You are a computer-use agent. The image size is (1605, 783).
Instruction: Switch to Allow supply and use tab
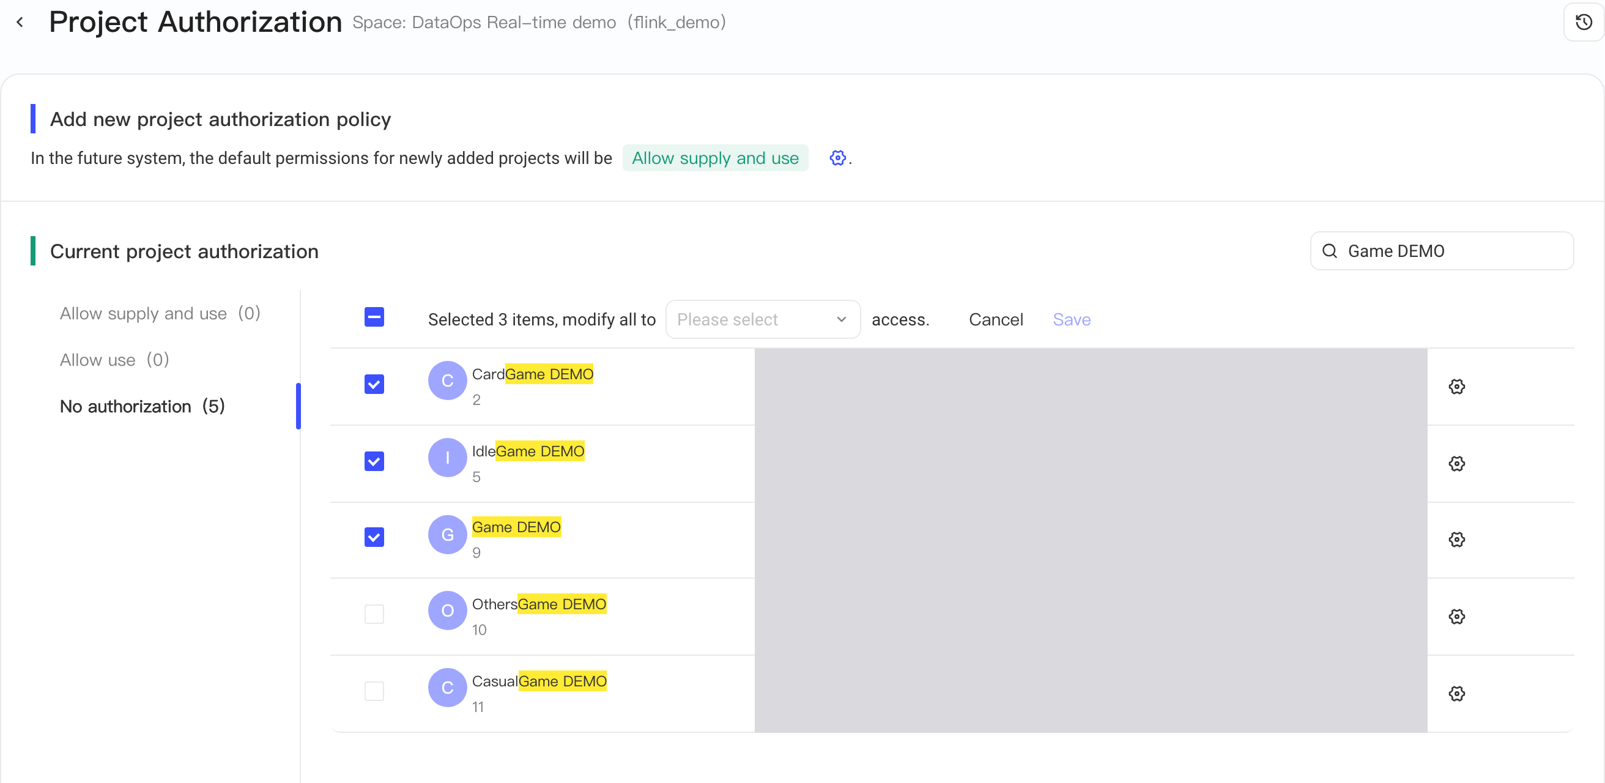pos(160,313)
